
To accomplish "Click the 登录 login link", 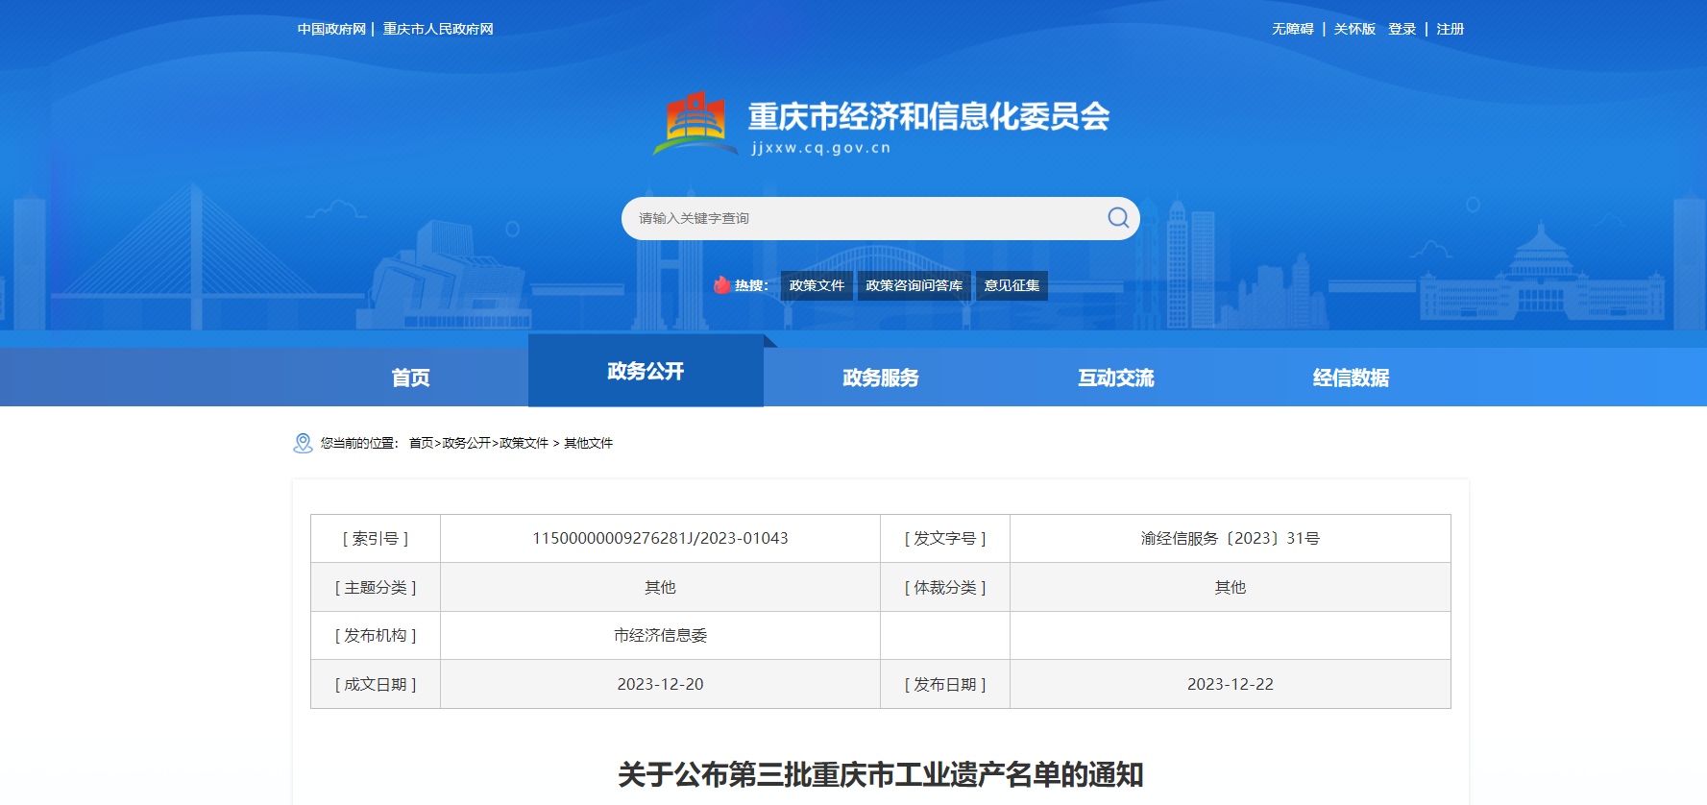I will 1402,29.
